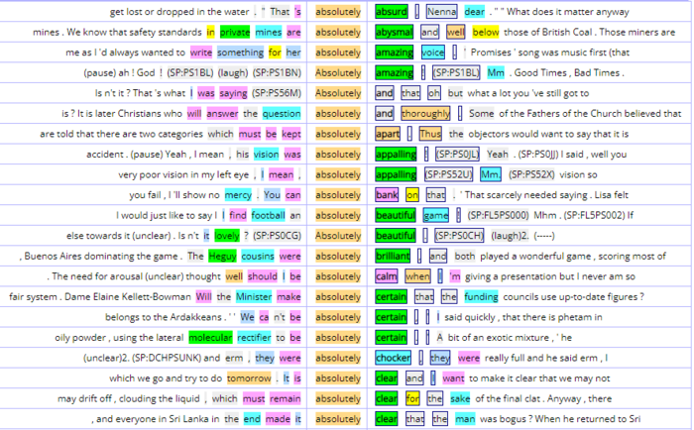The image size is (694, 430).
Task: Click the boxed cyan word "voice"
Action: coord(433,53)
